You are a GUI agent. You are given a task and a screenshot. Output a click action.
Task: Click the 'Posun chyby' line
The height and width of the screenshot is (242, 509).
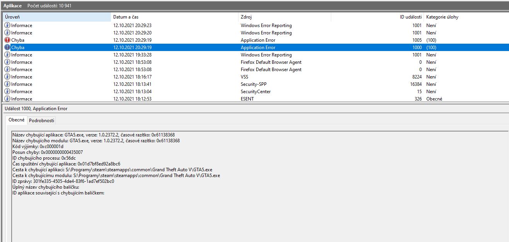(48, 152)
